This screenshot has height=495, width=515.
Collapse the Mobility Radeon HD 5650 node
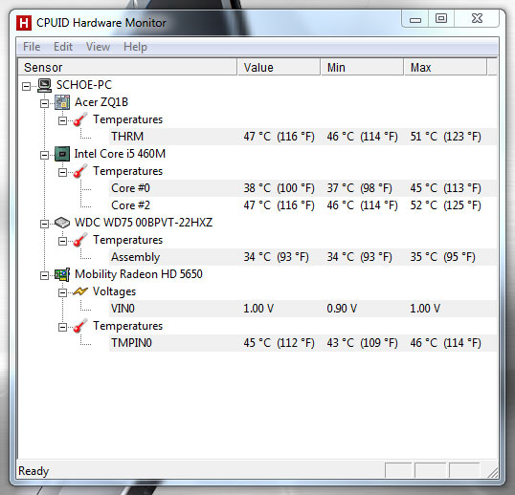click(x=44, y=275)
